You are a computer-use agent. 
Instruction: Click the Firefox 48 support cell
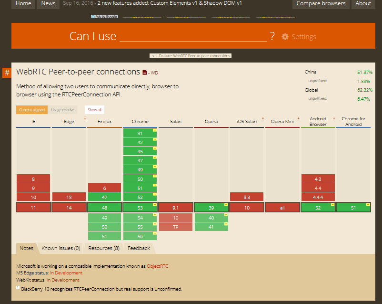pos(104,208)
